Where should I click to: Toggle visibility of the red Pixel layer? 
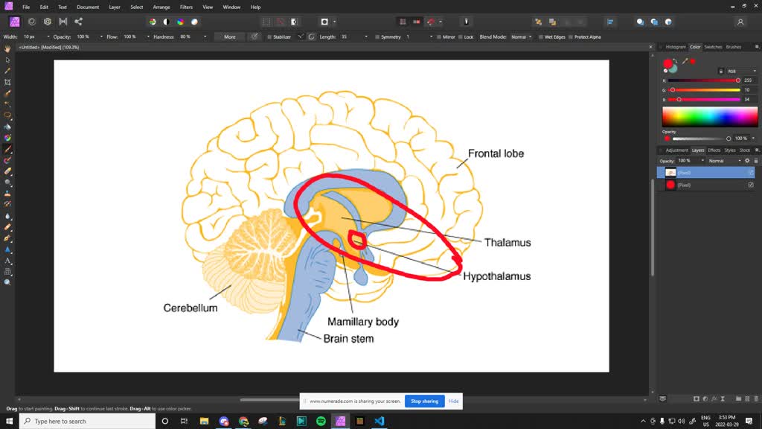point(749,184)
